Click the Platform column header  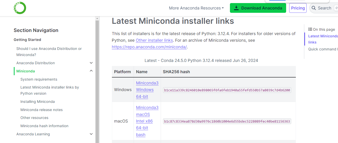[122, 72]
